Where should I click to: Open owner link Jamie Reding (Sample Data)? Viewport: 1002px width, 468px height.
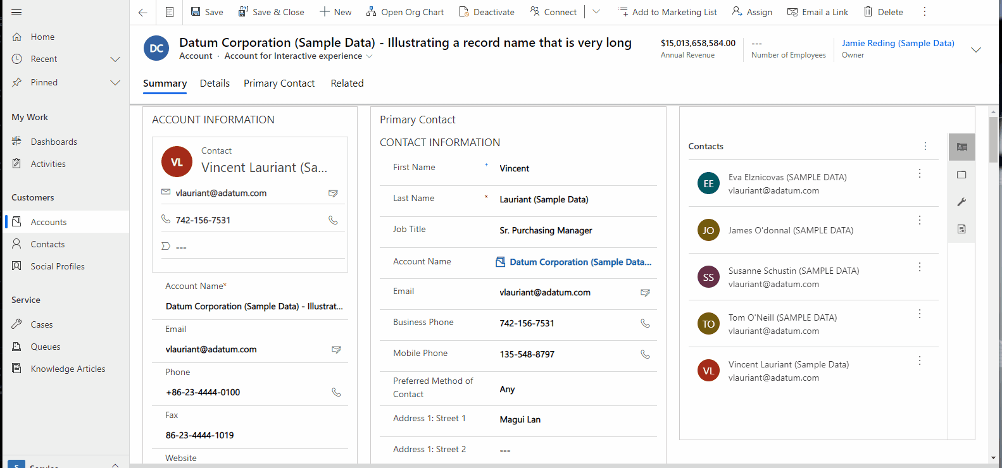(x=898, y=43)
